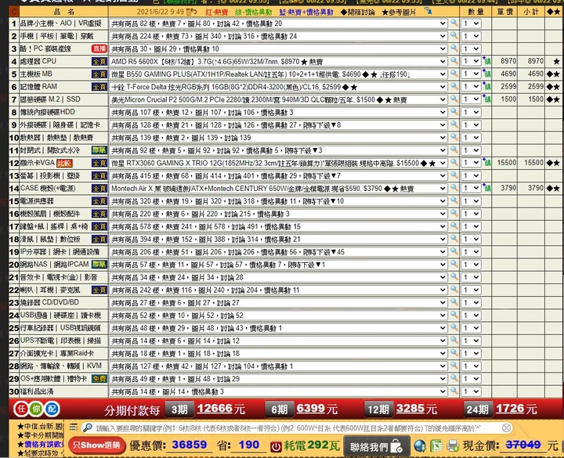Expand the AMD R5 5600X CPU selection dropdown
564x458 pixels.
278,62
